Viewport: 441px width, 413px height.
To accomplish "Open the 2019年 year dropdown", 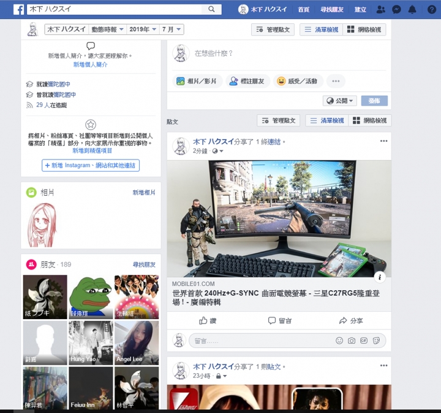I will pos(143,29).
